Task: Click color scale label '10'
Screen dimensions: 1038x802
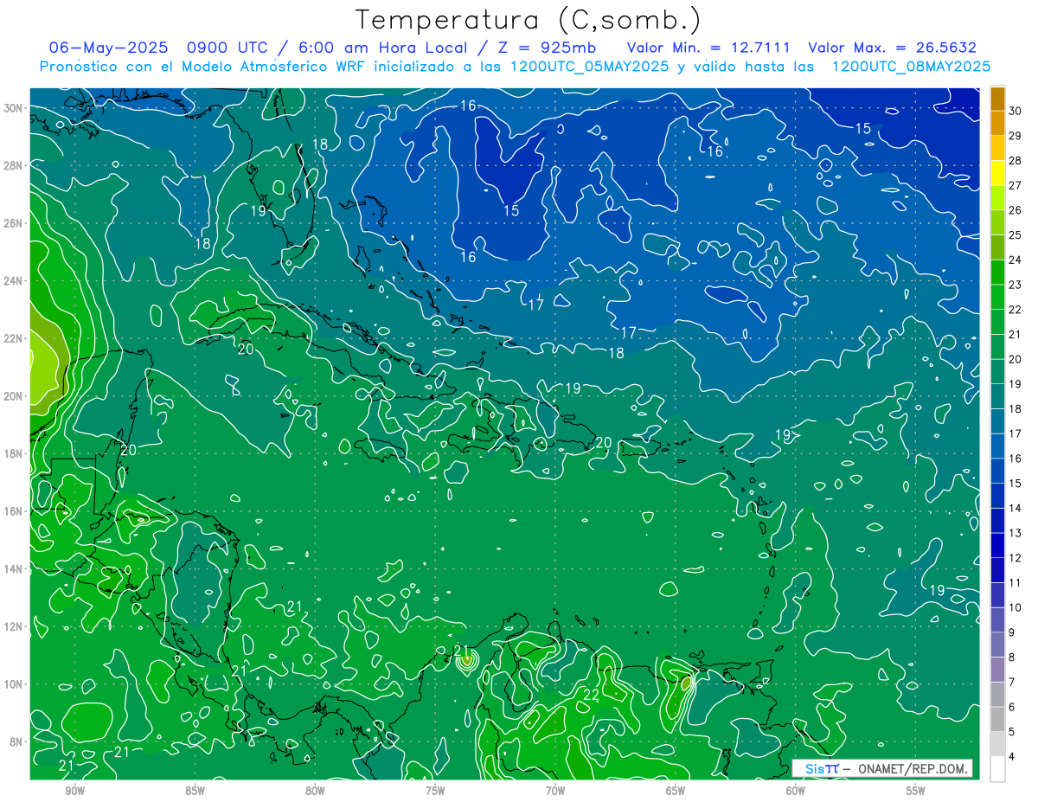Action: coord(1015,607)
